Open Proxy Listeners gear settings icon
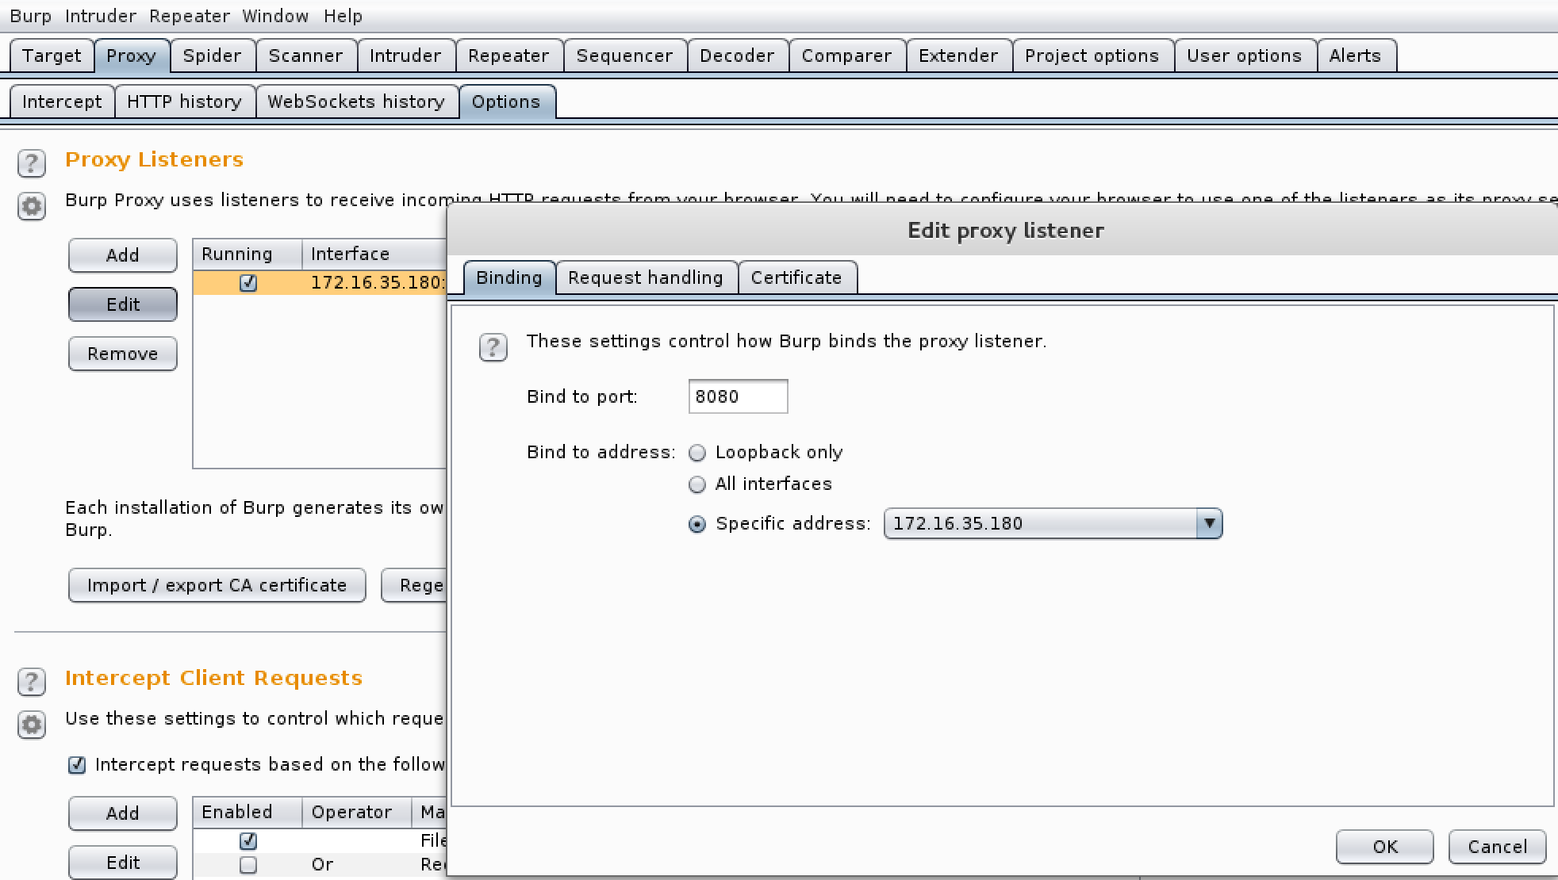This screenshot has width=1558, height=880. point(32,207)
